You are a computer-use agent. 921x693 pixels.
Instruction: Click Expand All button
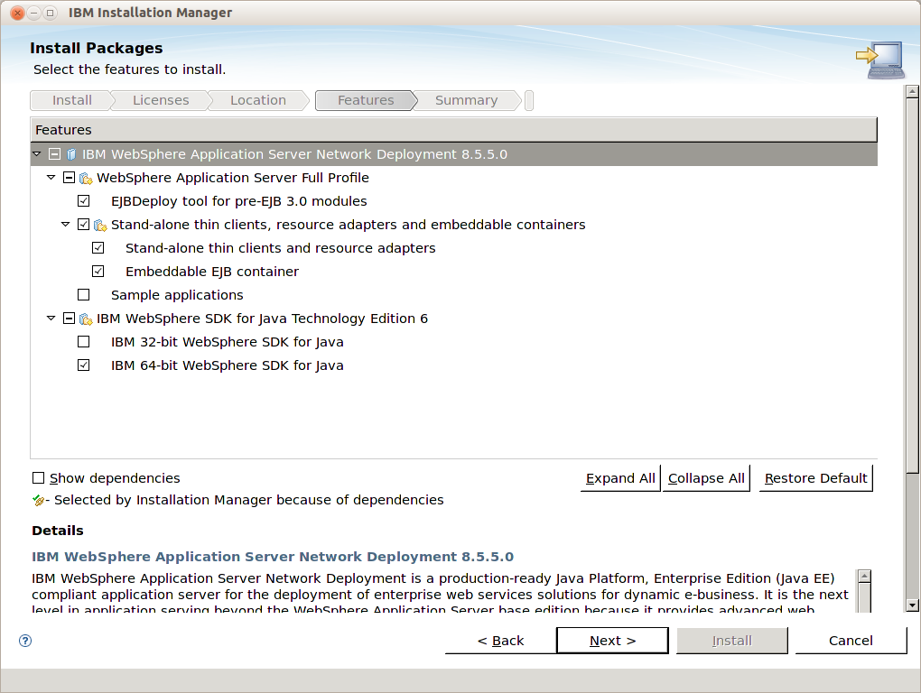620,478
